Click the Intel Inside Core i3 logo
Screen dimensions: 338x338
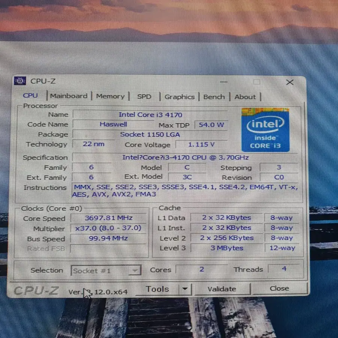tap(266, 130)
